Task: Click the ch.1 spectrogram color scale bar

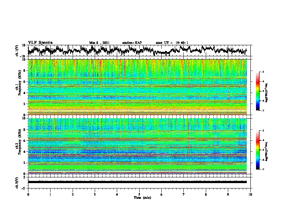Action: click(257, 91)
